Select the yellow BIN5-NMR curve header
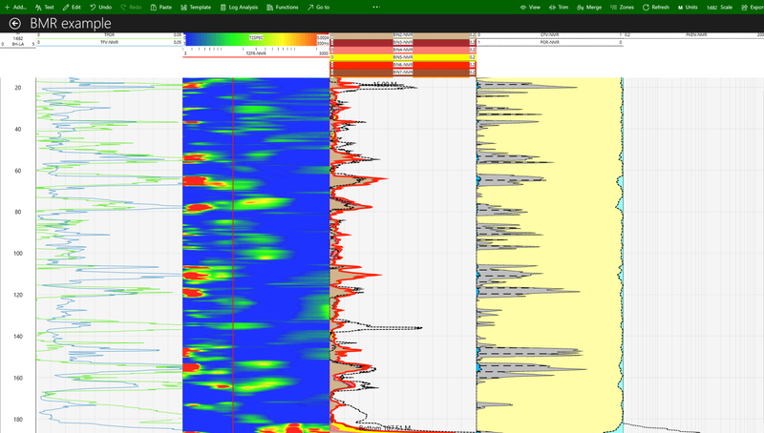The height and width of the screenshot is (433, 764). point(402,57)
